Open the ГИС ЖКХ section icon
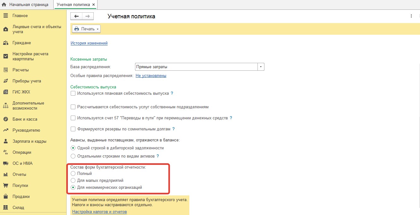The width and height of the screenshot is (420, 215). pyautogui.click(x=5, y=92)
